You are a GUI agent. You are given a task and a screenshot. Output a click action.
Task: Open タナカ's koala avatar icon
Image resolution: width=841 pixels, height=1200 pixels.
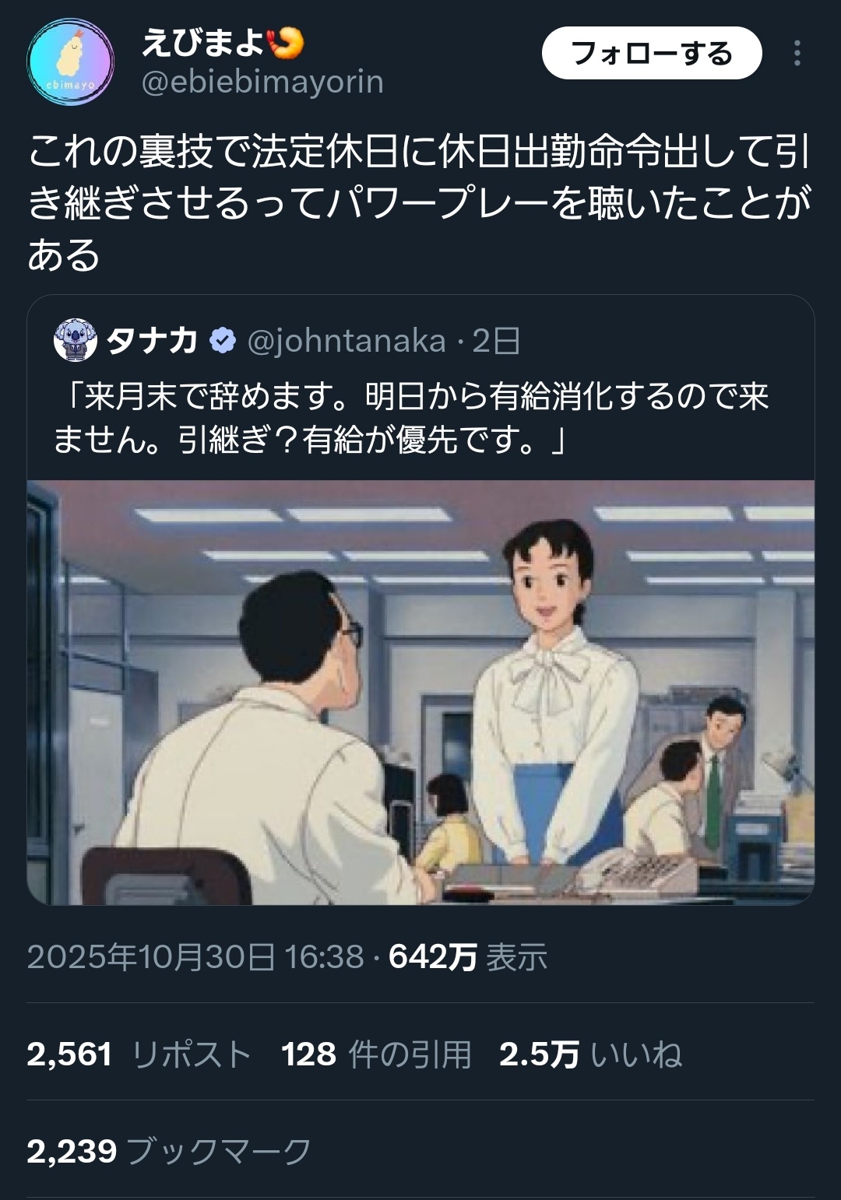tap(75, 340)
